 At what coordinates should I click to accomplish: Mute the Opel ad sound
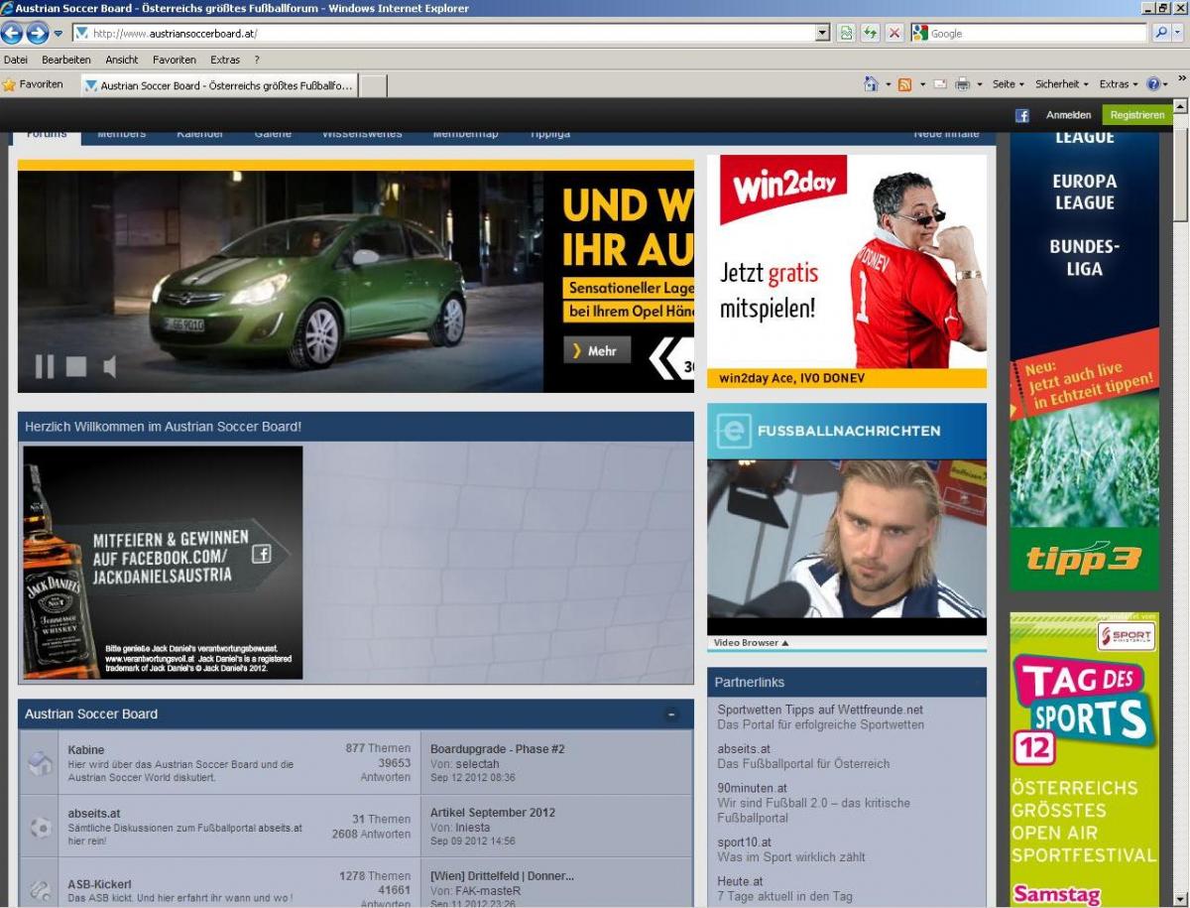click(x=109, y=367)
